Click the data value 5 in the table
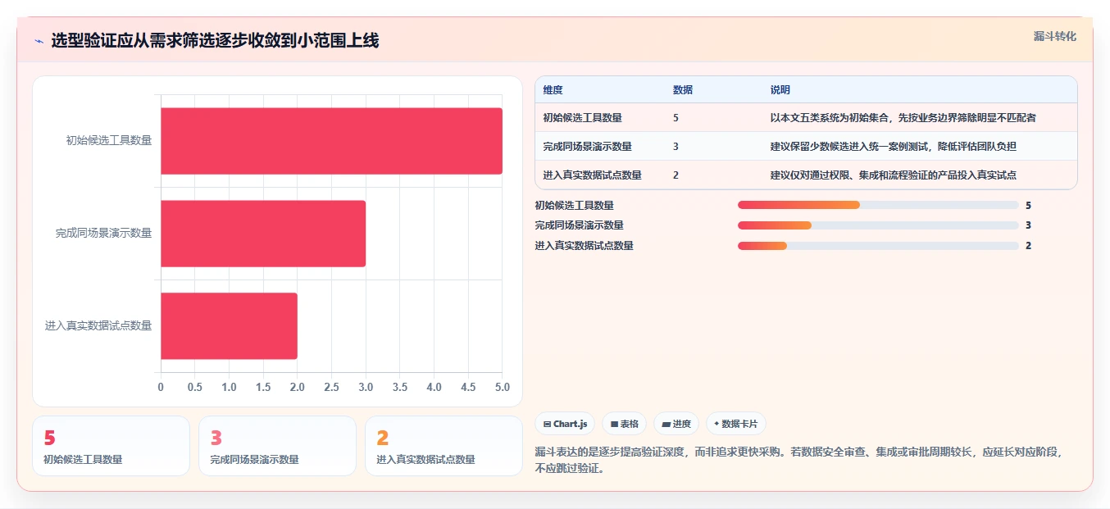Viewport: 1110px width, 509px height. 676,118
